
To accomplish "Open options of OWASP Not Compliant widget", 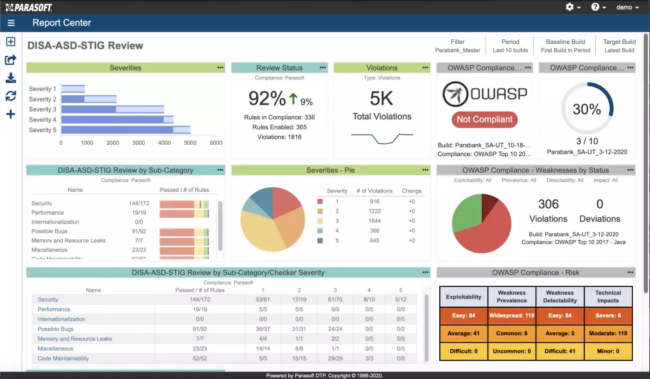I will pyautogui.click(x=527, y=67).
